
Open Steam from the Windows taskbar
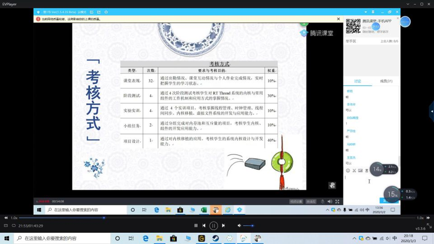[215, 239]
